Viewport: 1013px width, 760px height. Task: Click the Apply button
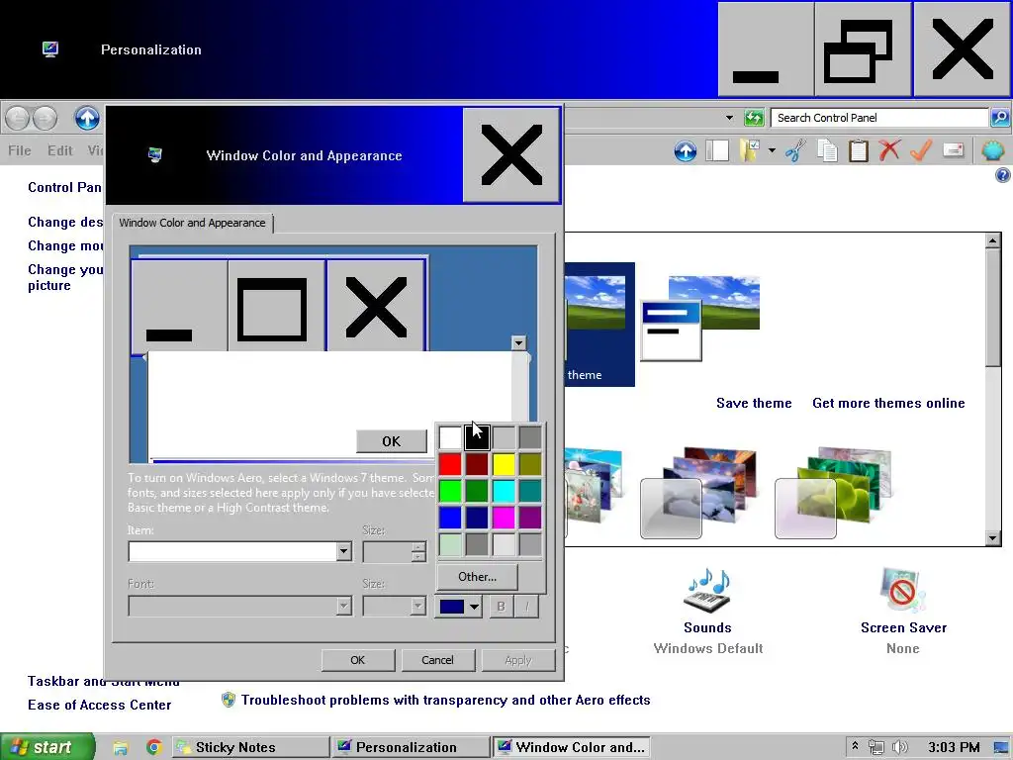coord(518,660)
